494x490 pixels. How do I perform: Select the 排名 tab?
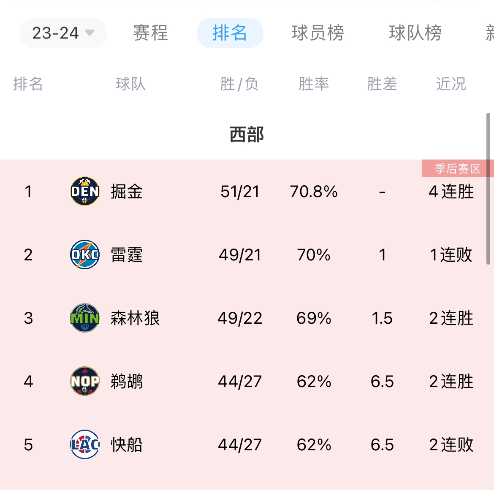coord(230,33)
